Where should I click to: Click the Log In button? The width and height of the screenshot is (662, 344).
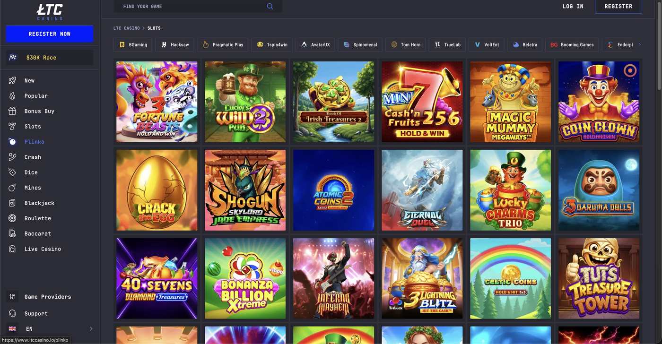click(573, 6)
